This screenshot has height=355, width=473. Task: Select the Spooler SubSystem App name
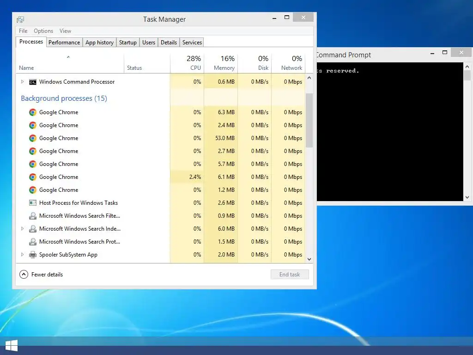click(x=68, y=255)
